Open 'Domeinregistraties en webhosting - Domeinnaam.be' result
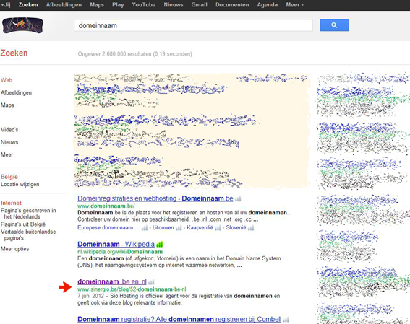This screenshot has width=410, height=324. click(155, 198)
